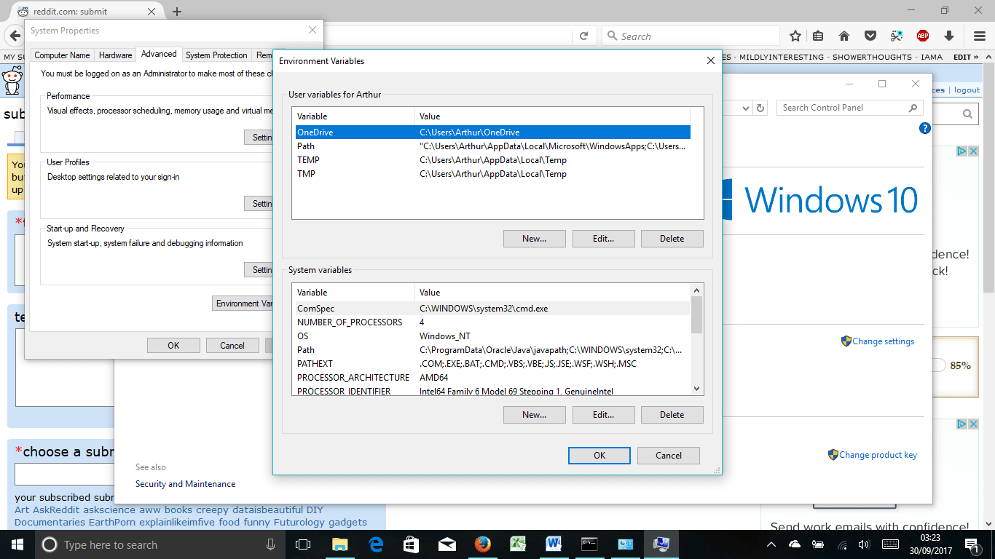Click Edit... under System variables

pos(603,415)
